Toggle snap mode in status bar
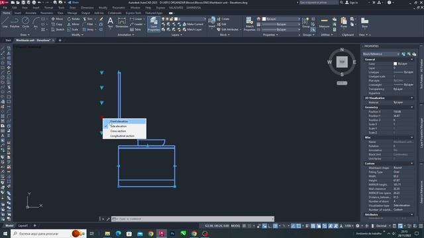Screen dimensions: 424x238 (250, 225)
